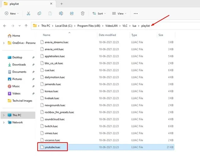Image resolution: width=200 pixels, height=156 pixels.
Task: Sort by the Size column header
Action: (161, 35)
